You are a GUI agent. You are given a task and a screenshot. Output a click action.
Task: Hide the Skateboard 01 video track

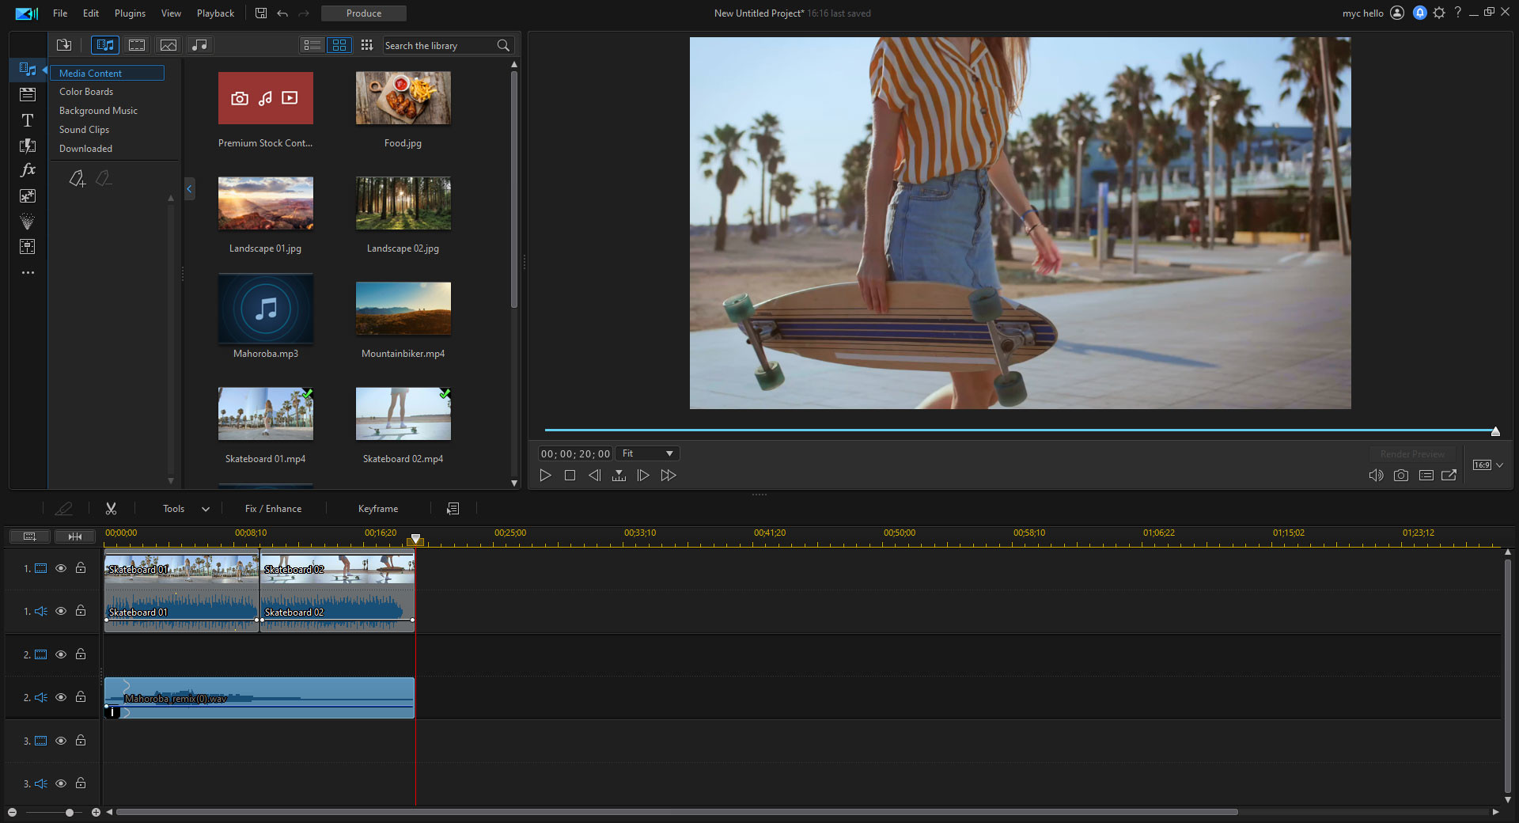click(x=61, y=568)
